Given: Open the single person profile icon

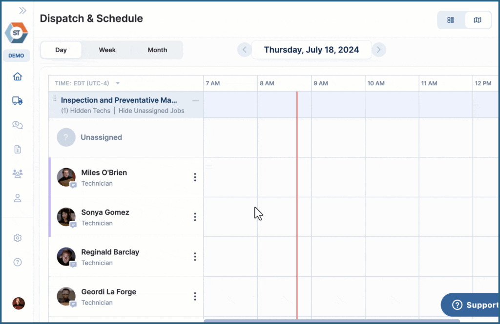Looking at the screenshot, I should point(18,198).
